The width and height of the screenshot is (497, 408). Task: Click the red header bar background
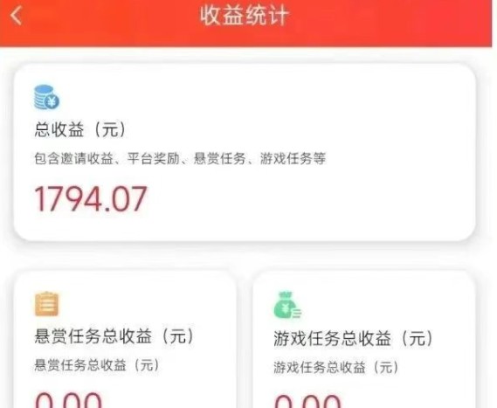point(397,22)
